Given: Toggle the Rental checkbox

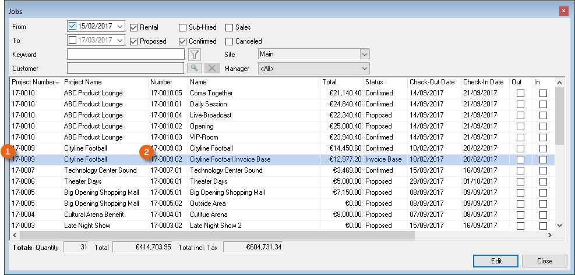Looking at the screenshot, I should click(x=134, y=27).
